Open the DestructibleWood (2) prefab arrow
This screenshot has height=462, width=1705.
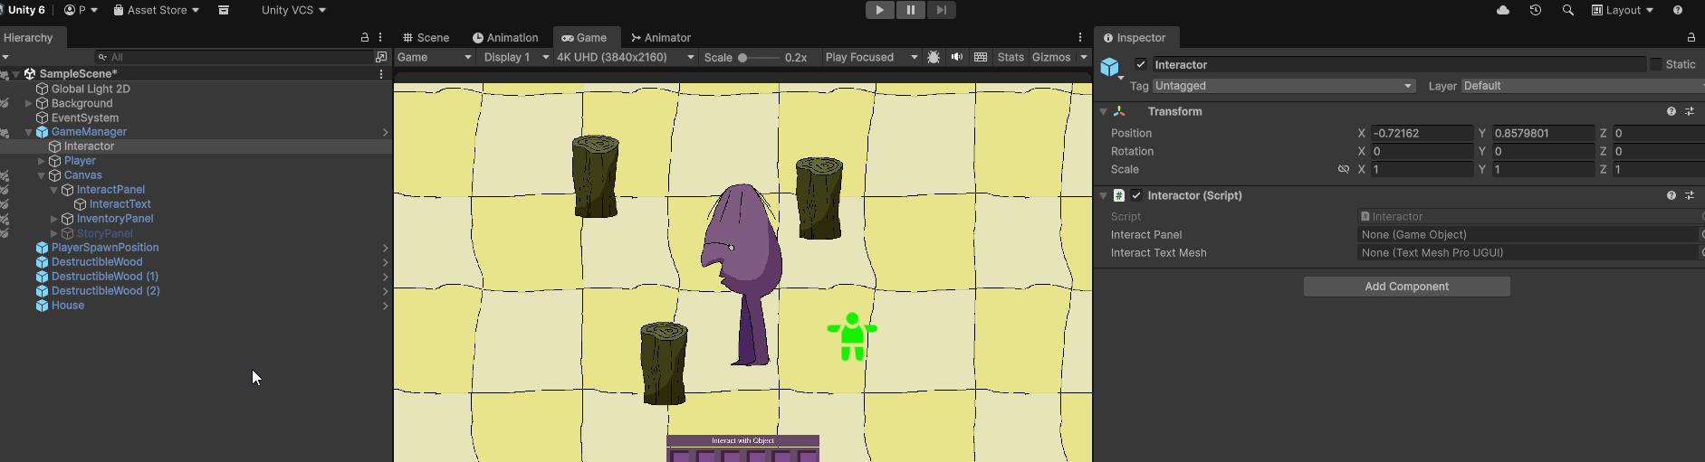pos(385,291)
